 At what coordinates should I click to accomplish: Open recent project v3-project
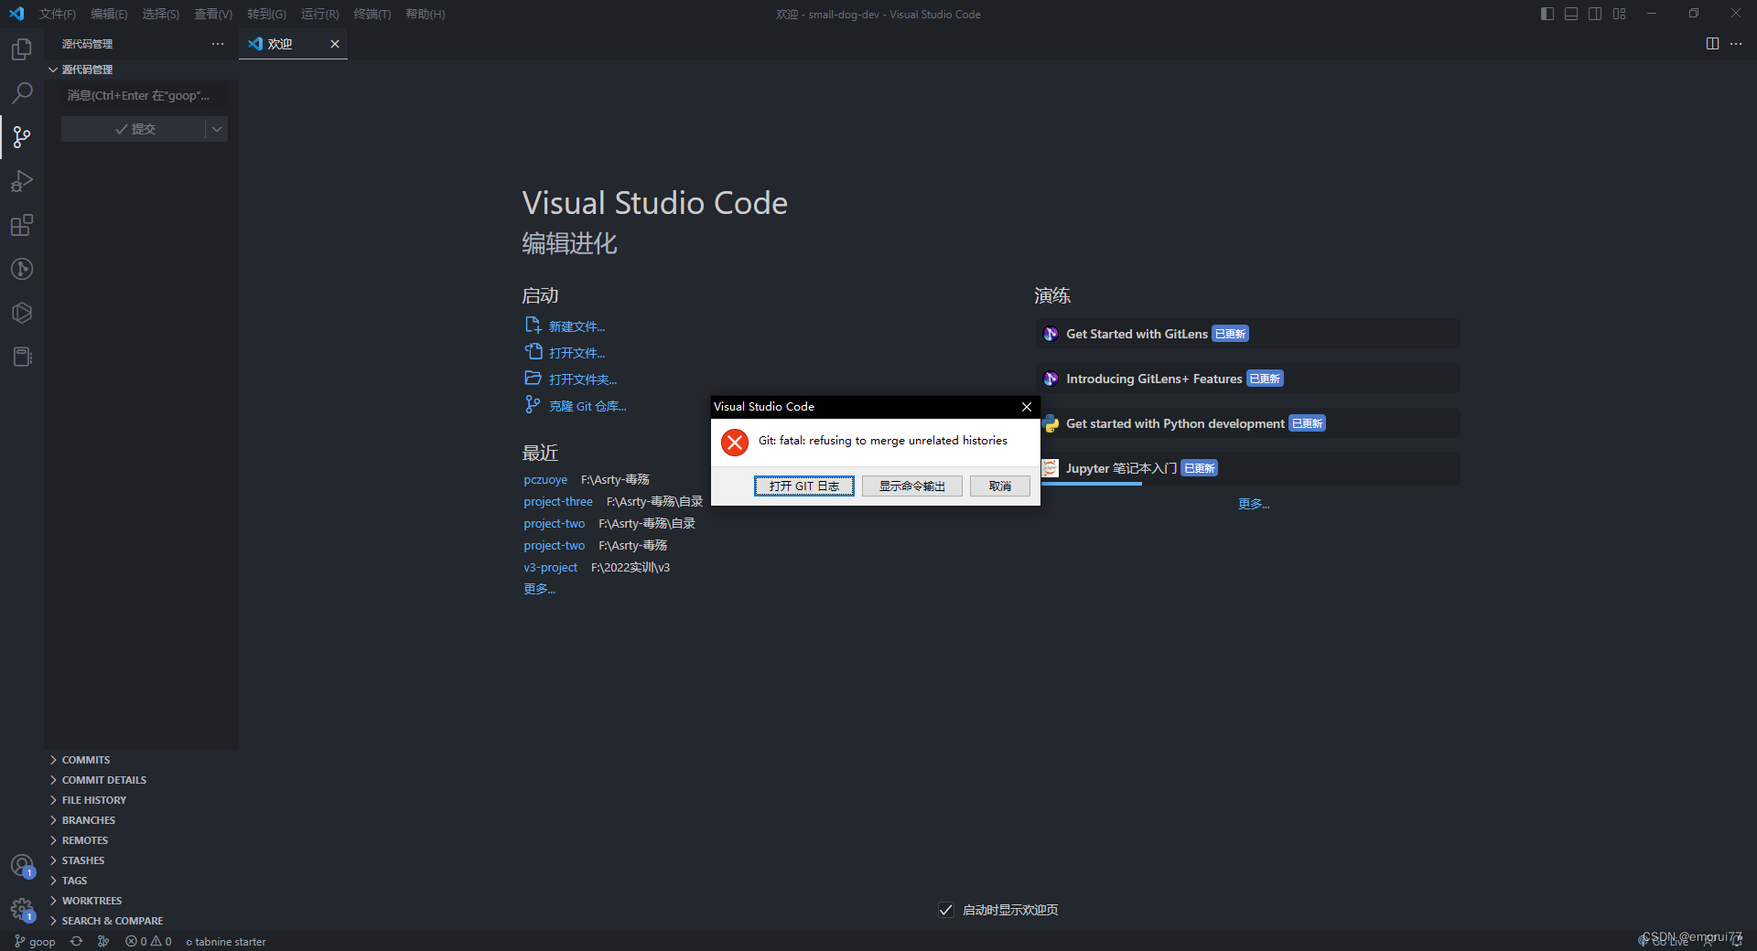[x=550, y=567]
